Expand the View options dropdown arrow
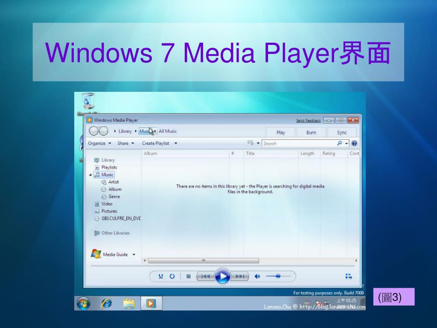437x328 pixels. coord(258,143)
